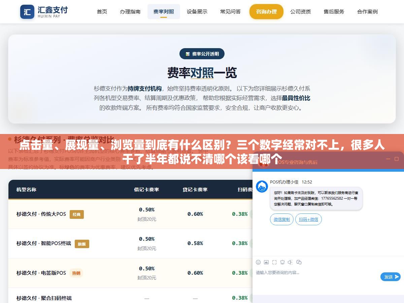This screenshot has width=404, height=303.
Task: Click the WeChat icon in chat toolbar
Action: coord(299,262)
